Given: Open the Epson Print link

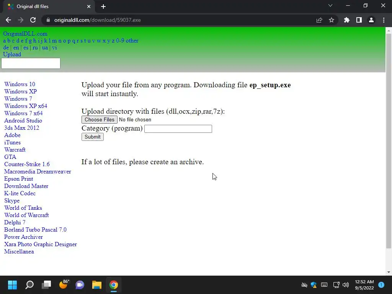Looking at the screenshot, I should pyautogui.click(x=18, y=179).
